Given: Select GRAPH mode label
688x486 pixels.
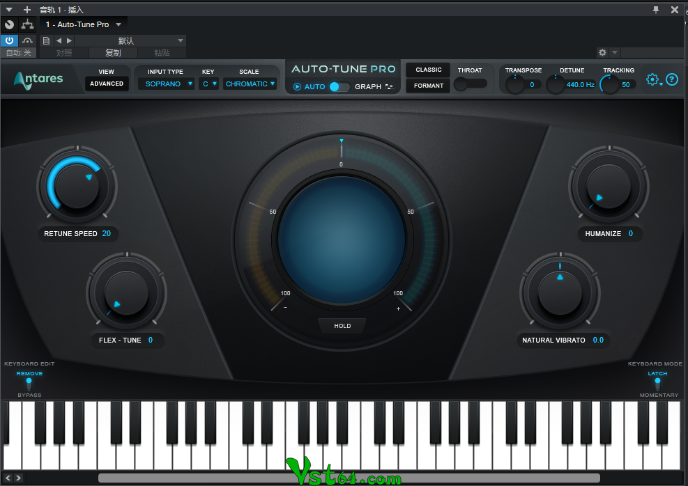Looking at the screenshot, I should [367, 87].
